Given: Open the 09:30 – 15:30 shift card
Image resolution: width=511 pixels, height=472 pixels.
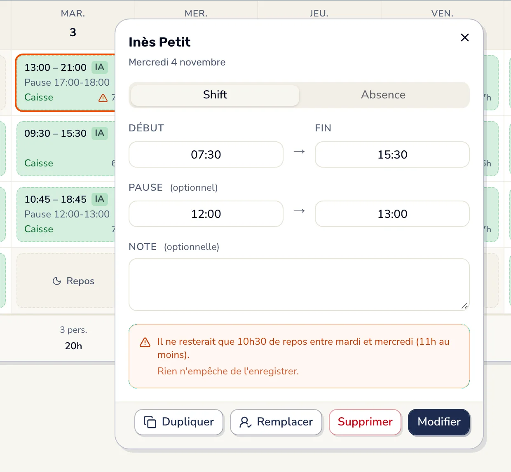Looking at the screenshot, I should click(x=66, y=149).
